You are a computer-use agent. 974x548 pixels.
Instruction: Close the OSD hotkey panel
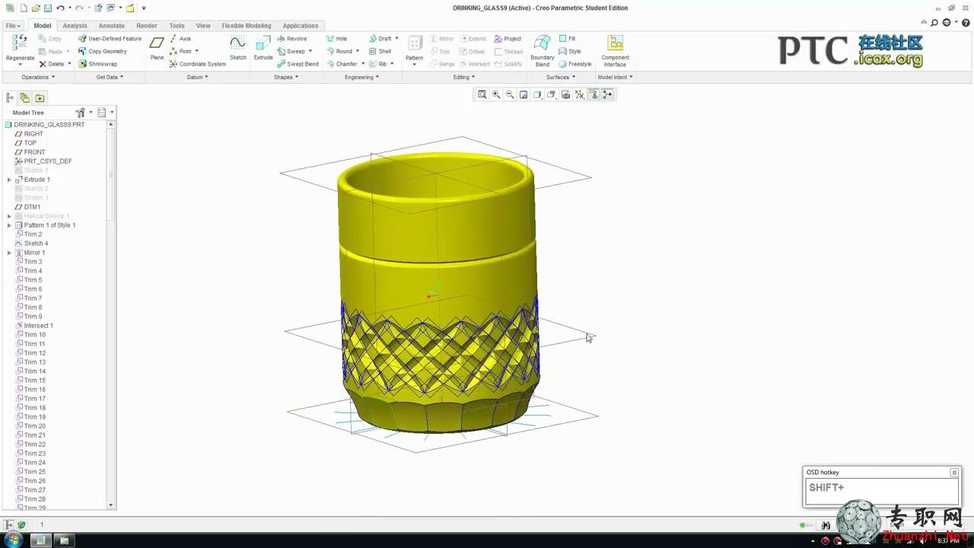coord(954,473)
